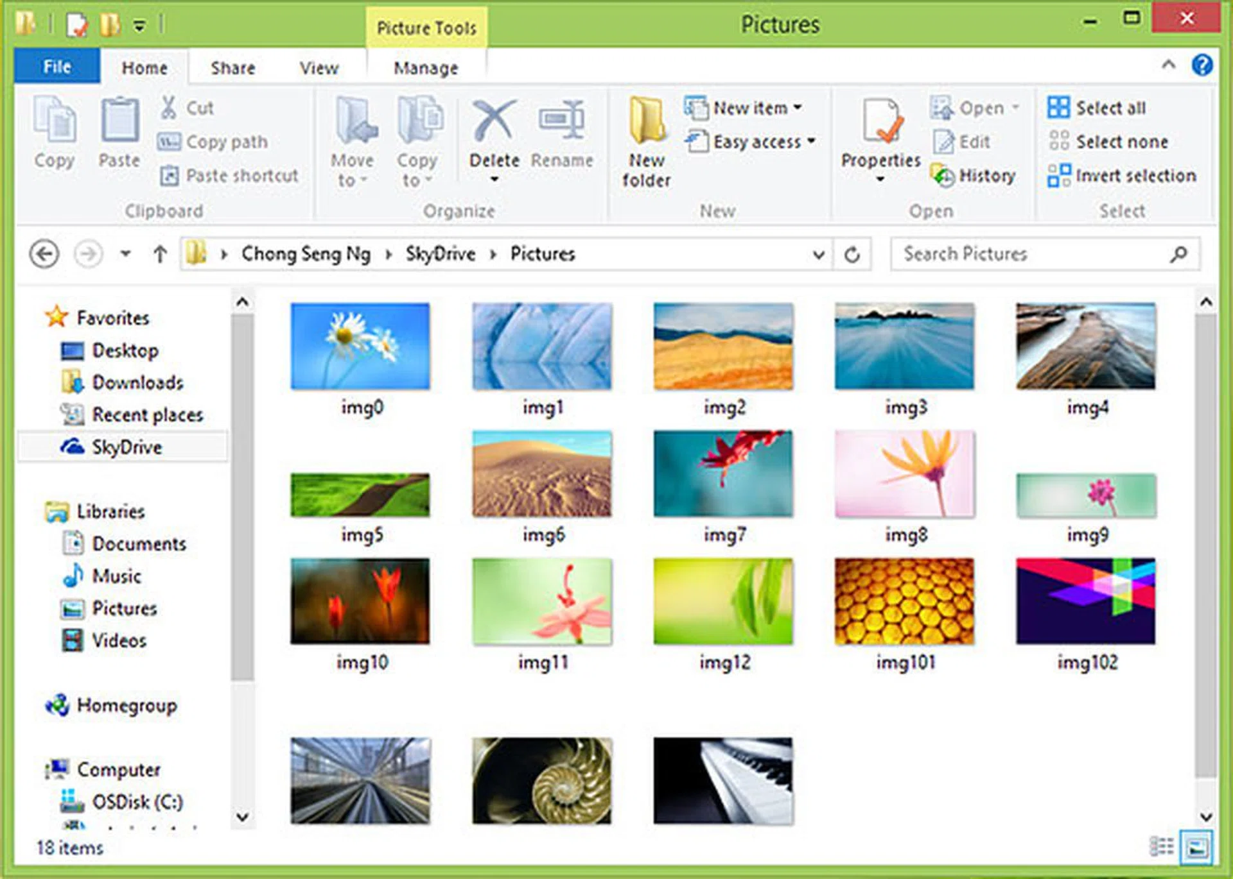Switch to details view in status bar

tap(1160, 846)
